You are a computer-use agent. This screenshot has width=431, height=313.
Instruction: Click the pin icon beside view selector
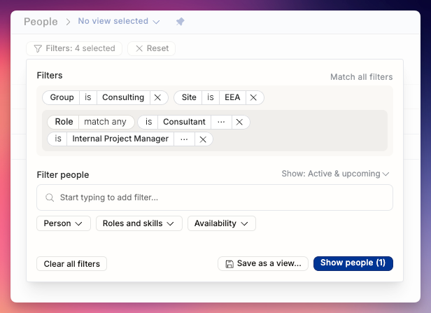pyautogui.click(x=180, y=22)
